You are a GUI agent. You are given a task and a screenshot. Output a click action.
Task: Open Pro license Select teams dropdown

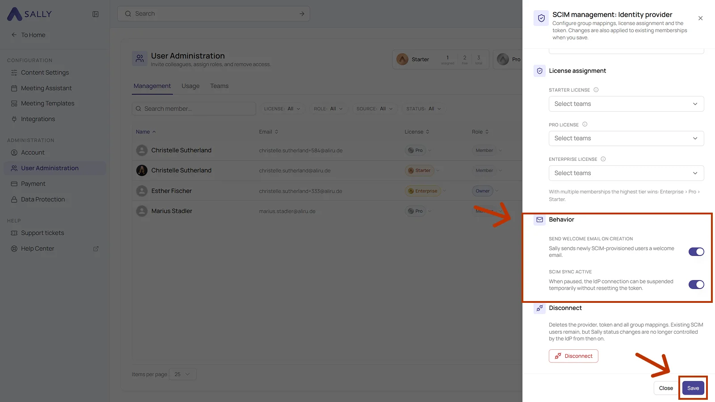coord(626,138)
